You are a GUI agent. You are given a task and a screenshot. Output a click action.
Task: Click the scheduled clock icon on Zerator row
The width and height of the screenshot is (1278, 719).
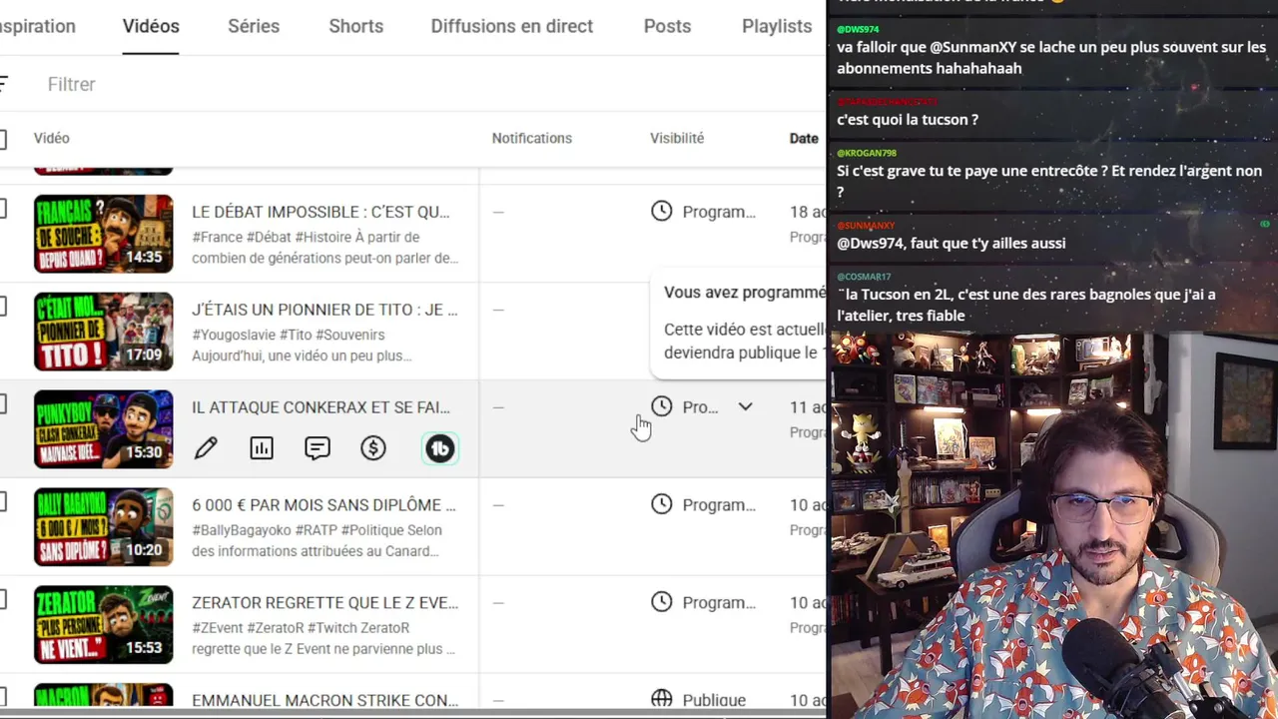(x=662, y=602)
